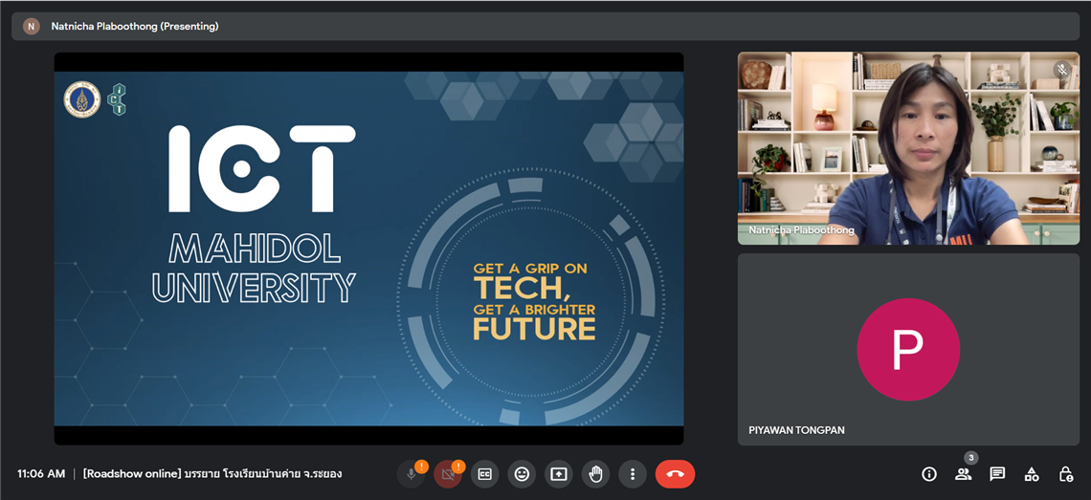Click the participant count badge 3
The height and width of the screenshot is (500, 1091).
click(971, 458)
